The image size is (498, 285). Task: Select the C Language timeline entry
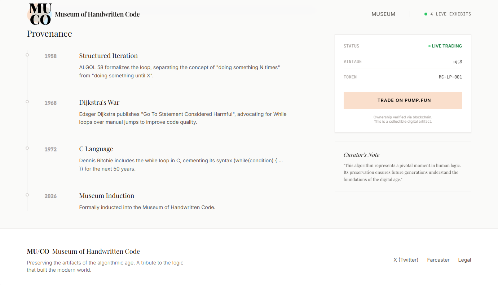(x=96, y=149)
